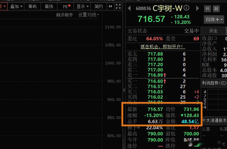This screenshot has height=149, width=227.
Task: Select 买四 price 716.02
Action: (x=155, y=97)
